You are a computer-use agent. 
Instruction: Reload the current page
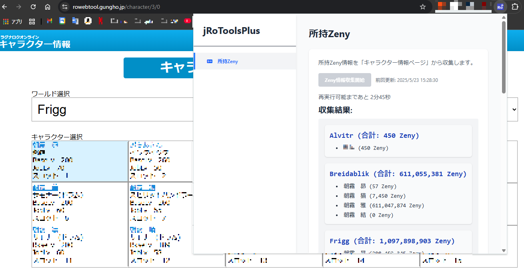33,7
